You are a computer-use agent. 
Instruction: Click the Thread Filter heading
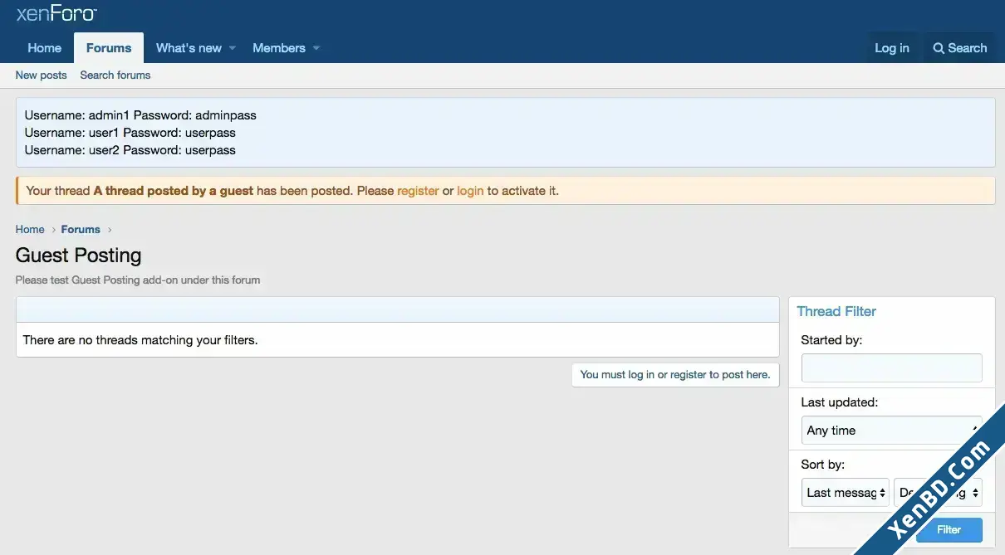(836, 311)
